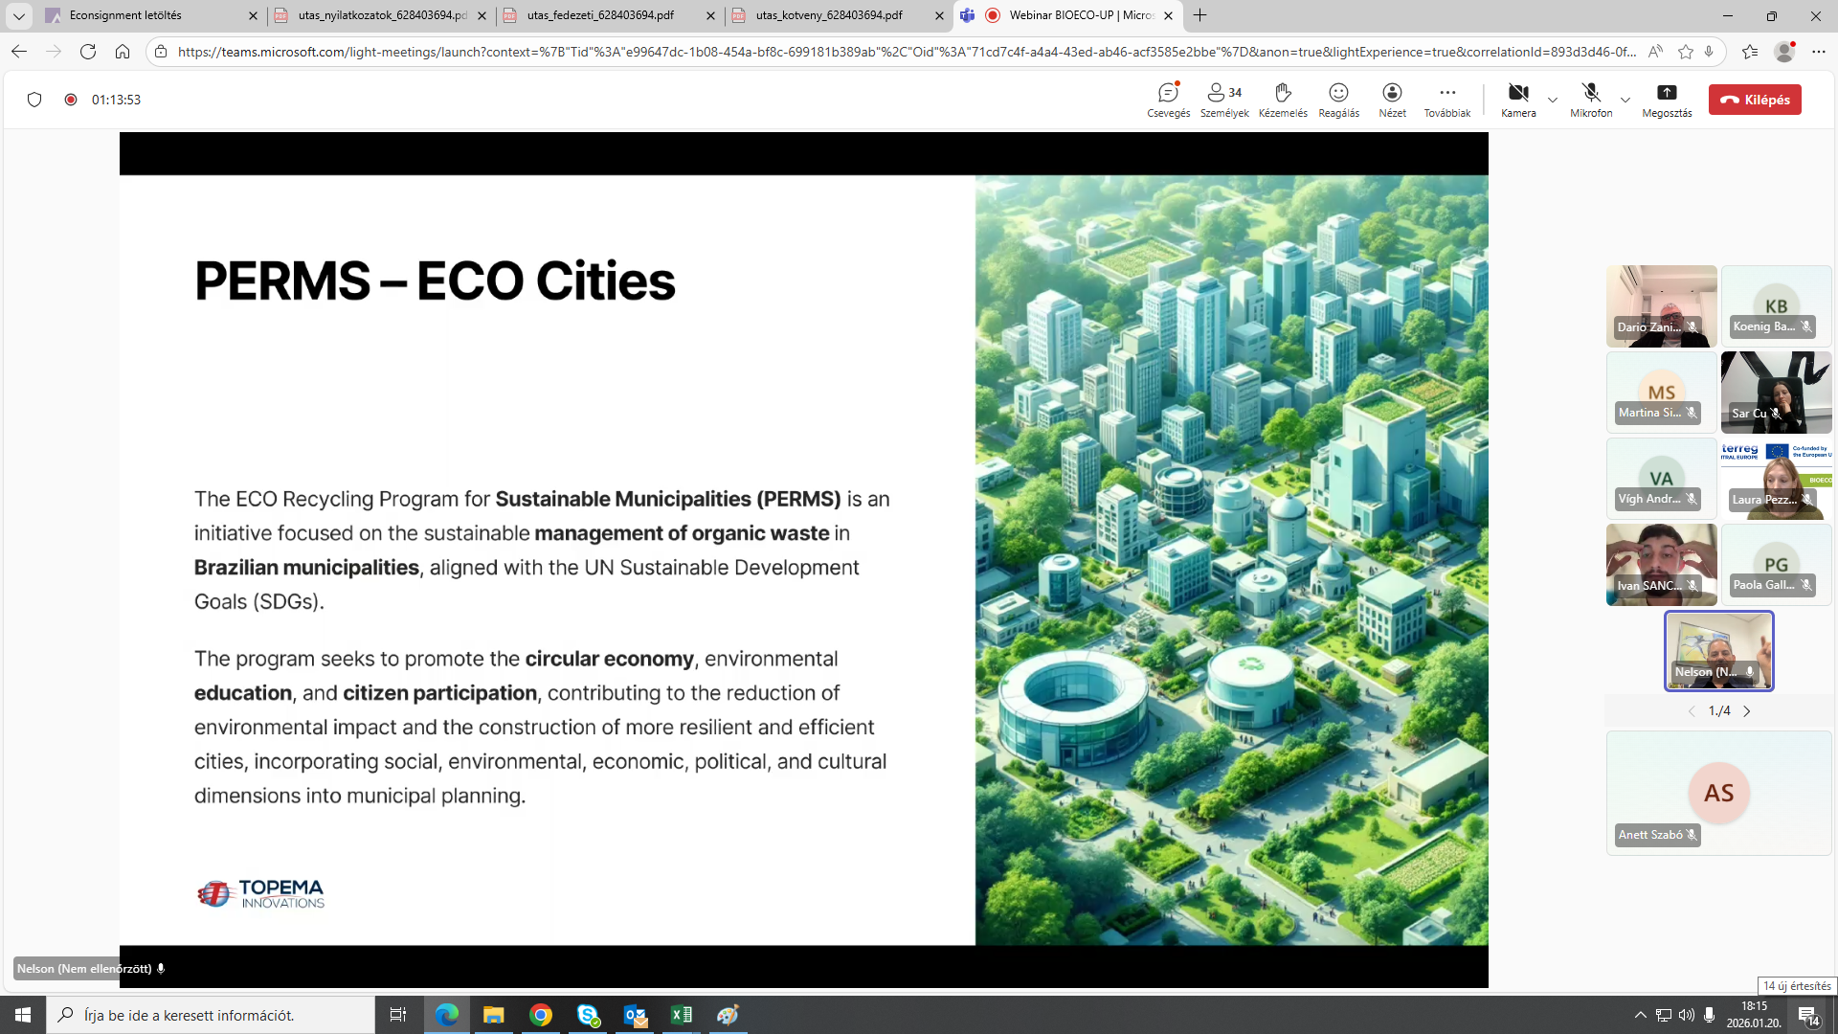Expand microphone options dropdown arrow
This screenshot has width=1838, height=1034.
(x=1625, y=100)
